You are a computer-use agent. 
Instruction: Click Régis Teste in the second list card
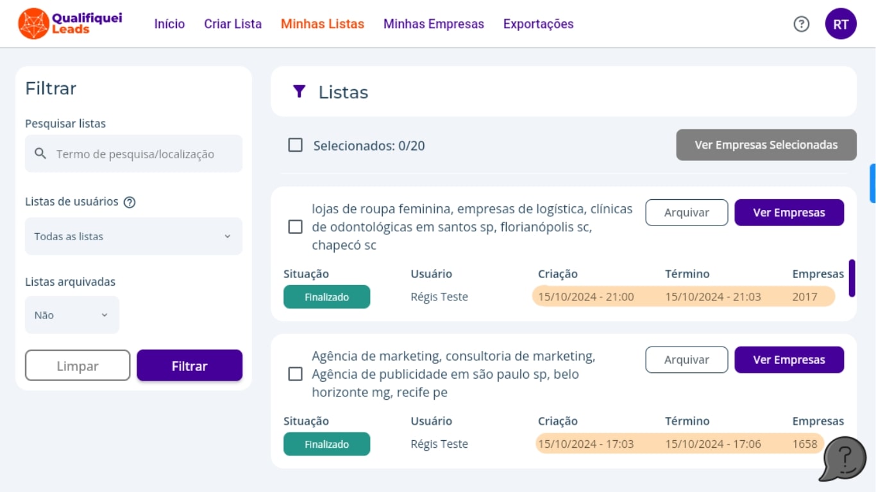click(439, 444)
